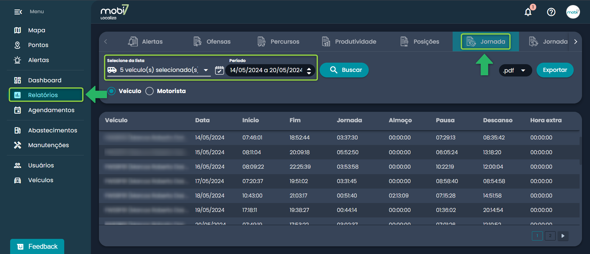Switch to Alertas report tab
590x254 pixels.
pos(145,41)
